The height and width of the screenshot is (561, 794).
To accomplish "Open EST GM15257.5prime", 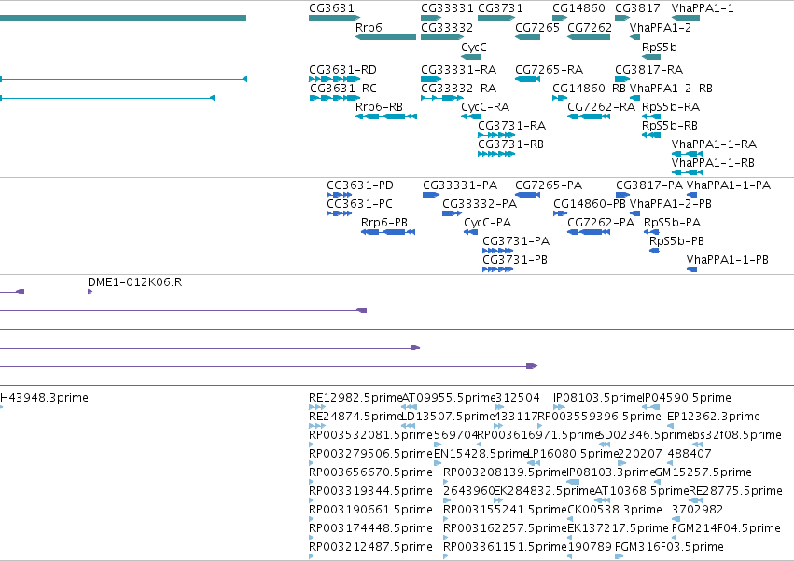I will [x=703, y=472].
